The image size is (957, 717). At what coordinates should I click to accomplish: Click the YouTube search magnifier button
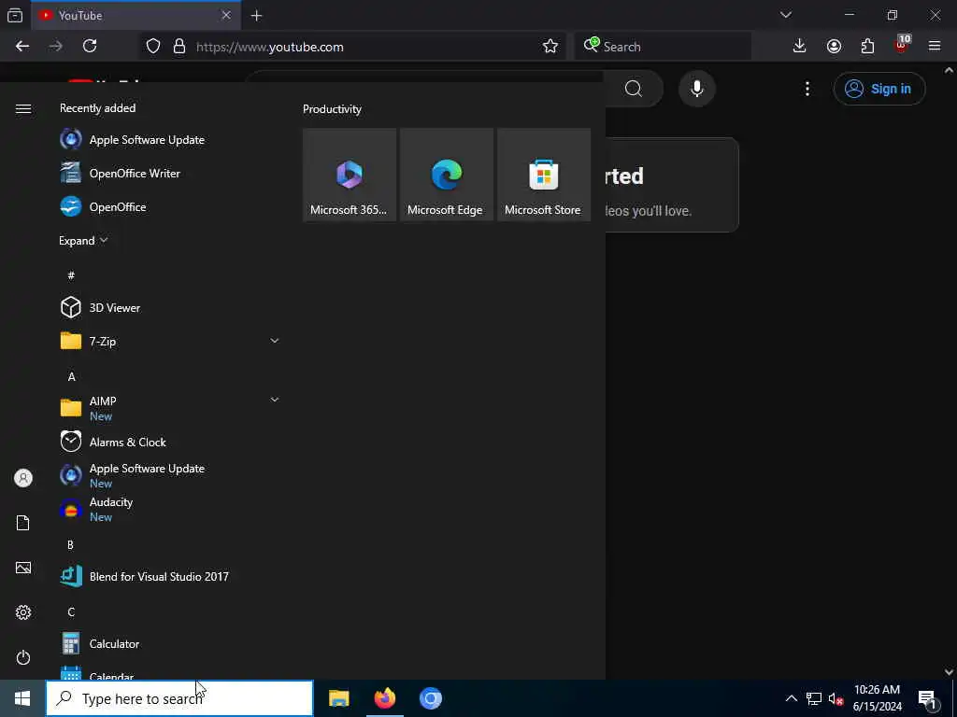tap(634, 89)
